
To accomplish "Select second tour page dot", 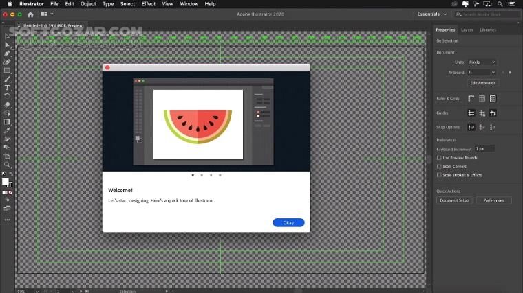I will 202,175.
